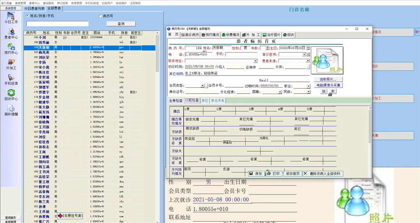Expand 会员类型 dropdown
Image resolution: width=420 pixels, height=223 pixels.
202,86
